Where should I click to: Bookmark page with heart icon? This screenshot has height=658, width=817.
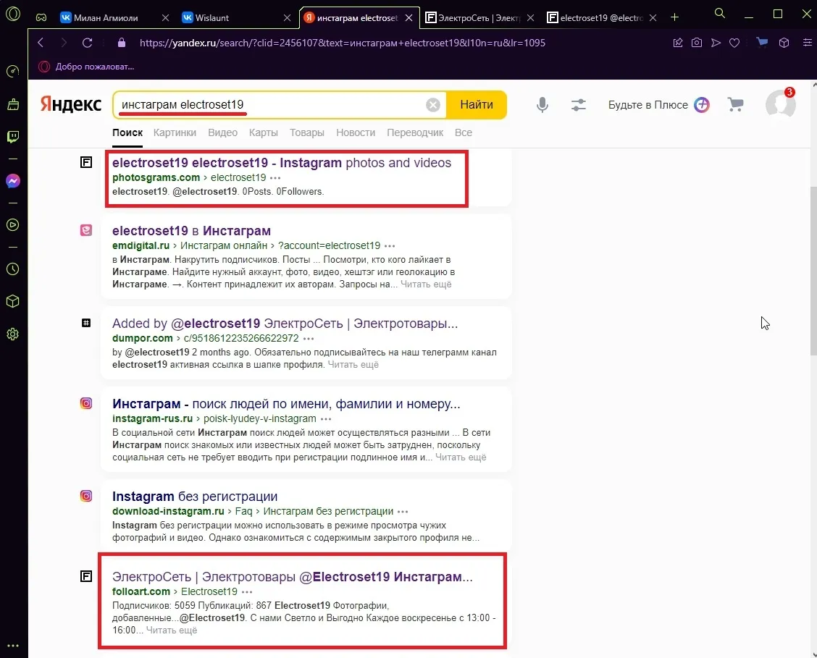tap(734, 43)
